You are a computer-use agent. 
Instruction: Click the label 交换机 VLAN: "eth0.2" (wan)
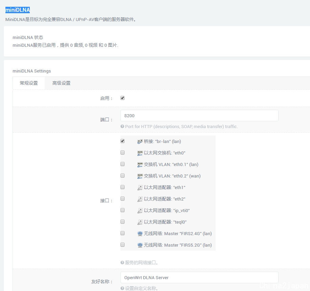(172, 176)
